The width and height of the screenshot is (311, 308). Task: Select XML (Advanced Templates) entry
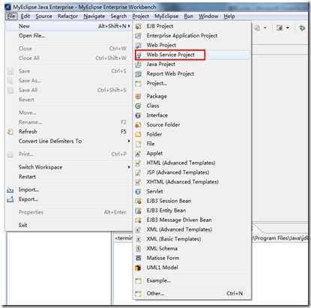(192, 229)
